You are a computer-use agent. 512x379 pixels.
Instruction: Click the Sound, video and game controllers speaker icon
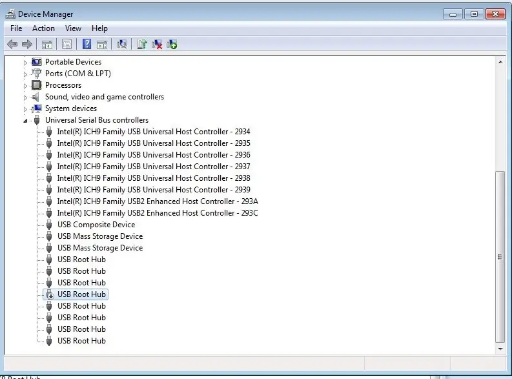coord(36,97)
